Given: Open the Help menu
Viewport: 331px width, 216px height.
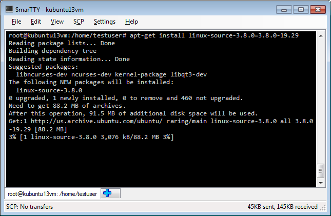Looking at the screenshot, I should pos(131,22).
